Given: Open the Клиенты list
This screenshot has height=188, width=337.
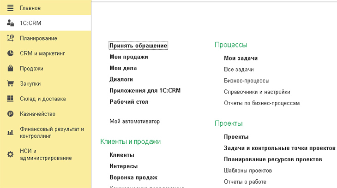Looking at the screenshot, I should click(122, 155).
